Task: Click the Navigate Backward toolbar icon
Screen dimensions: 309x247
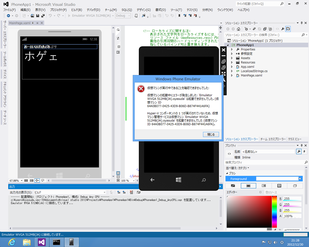Action: click(8, 15)
